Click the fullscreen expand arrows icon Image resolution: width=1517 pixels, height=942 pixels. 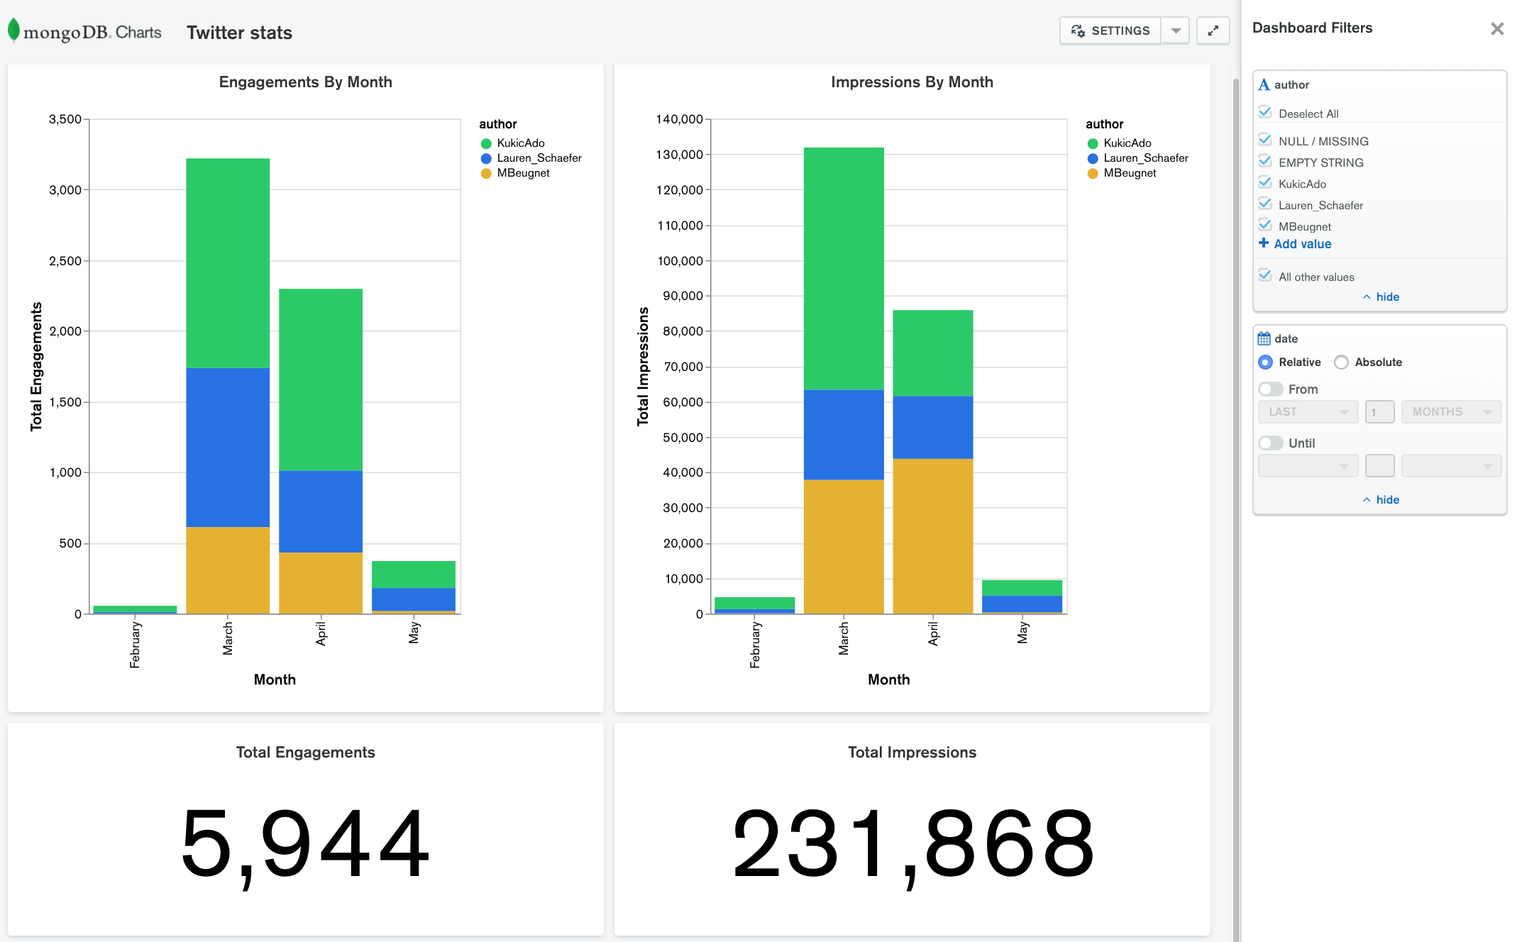[1213, 31]
